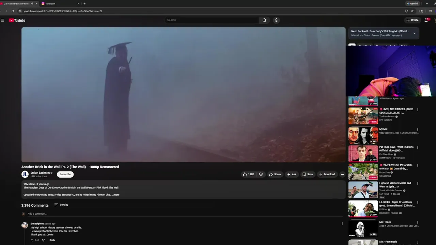
Task: Open Google Lens search icon in toolbar
Action: point(421,11)
